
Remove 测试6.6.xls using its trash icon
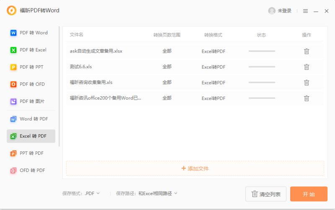(307, 67)
